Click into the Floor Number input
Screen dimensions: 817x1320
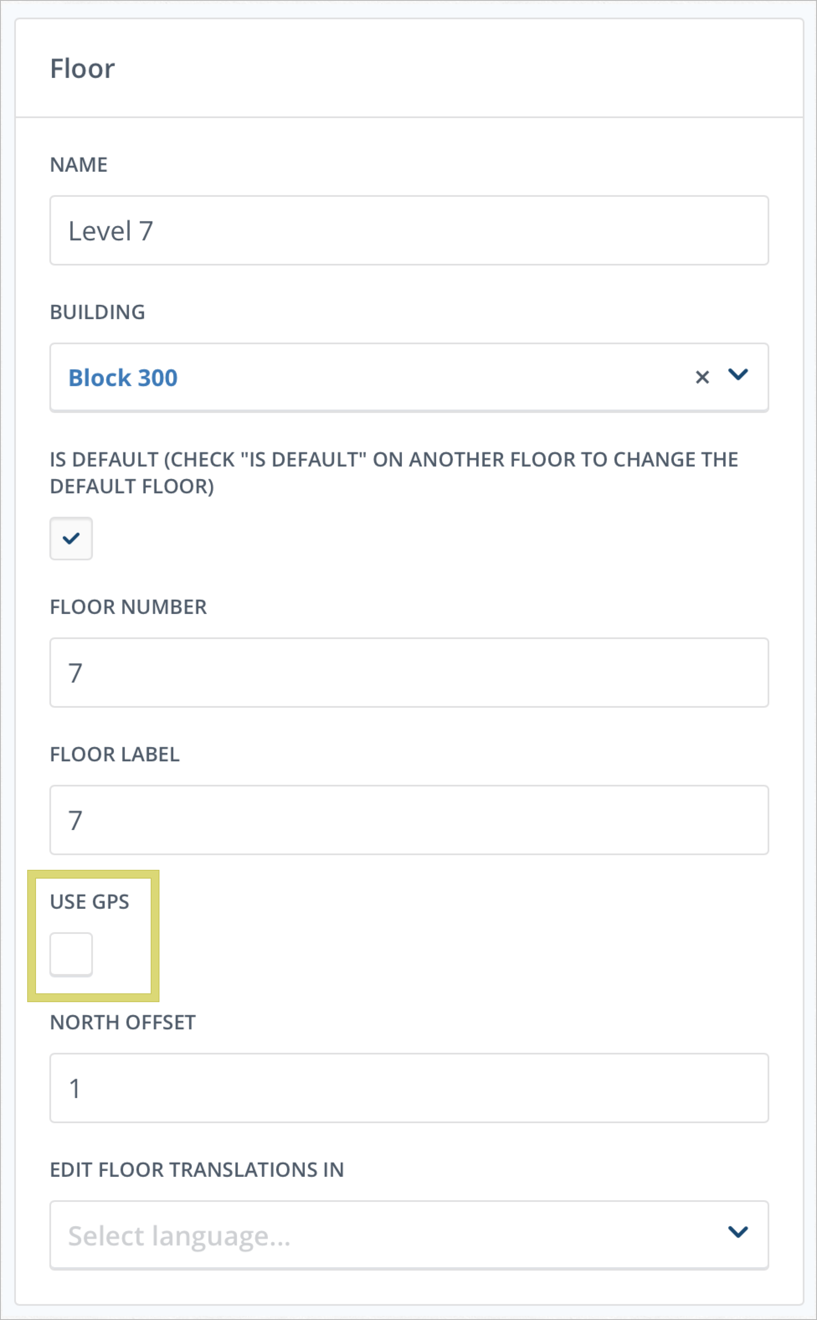pos(409,673)
